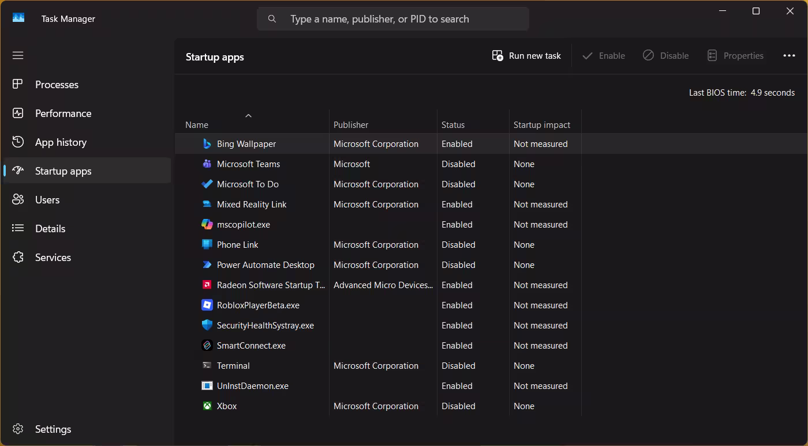Select Power Automate Desktop row name

click(265, 265)
